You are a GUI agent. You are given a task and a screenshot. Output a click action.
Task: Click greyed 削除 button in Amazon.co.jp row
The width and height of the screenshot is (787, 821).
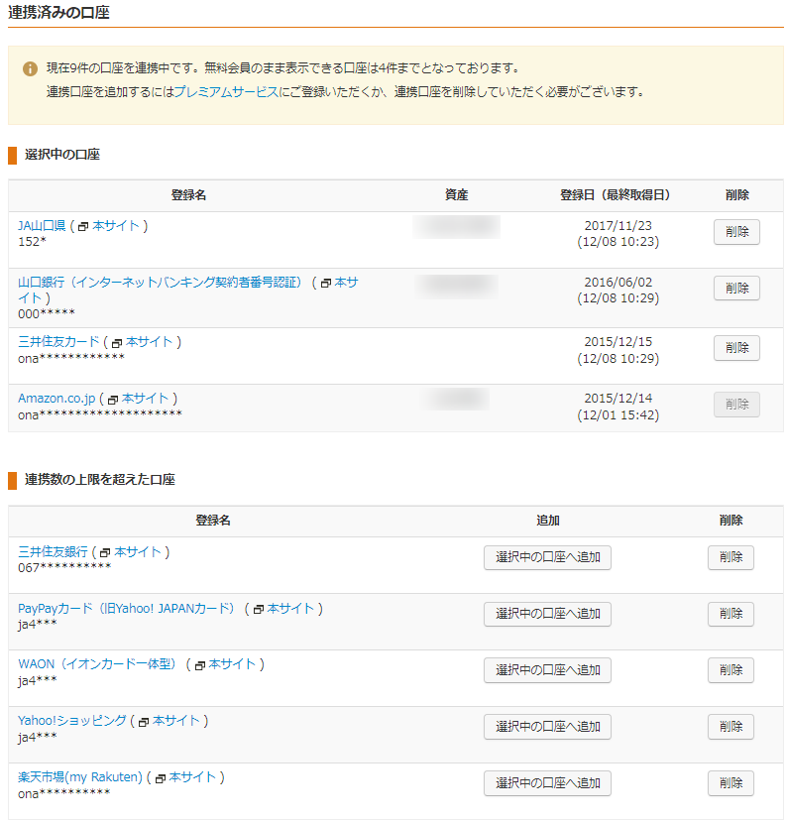point(736,405)
